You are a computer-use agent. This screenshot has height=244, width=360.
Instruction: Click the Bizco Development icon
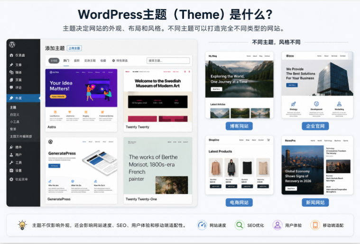pyautogui.click(x=316, y=104)
